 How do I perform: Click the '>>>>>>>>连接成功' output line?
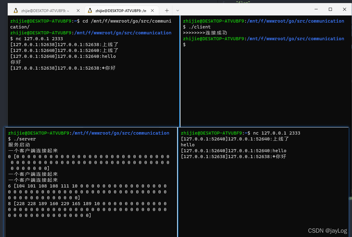pos(205,33)
